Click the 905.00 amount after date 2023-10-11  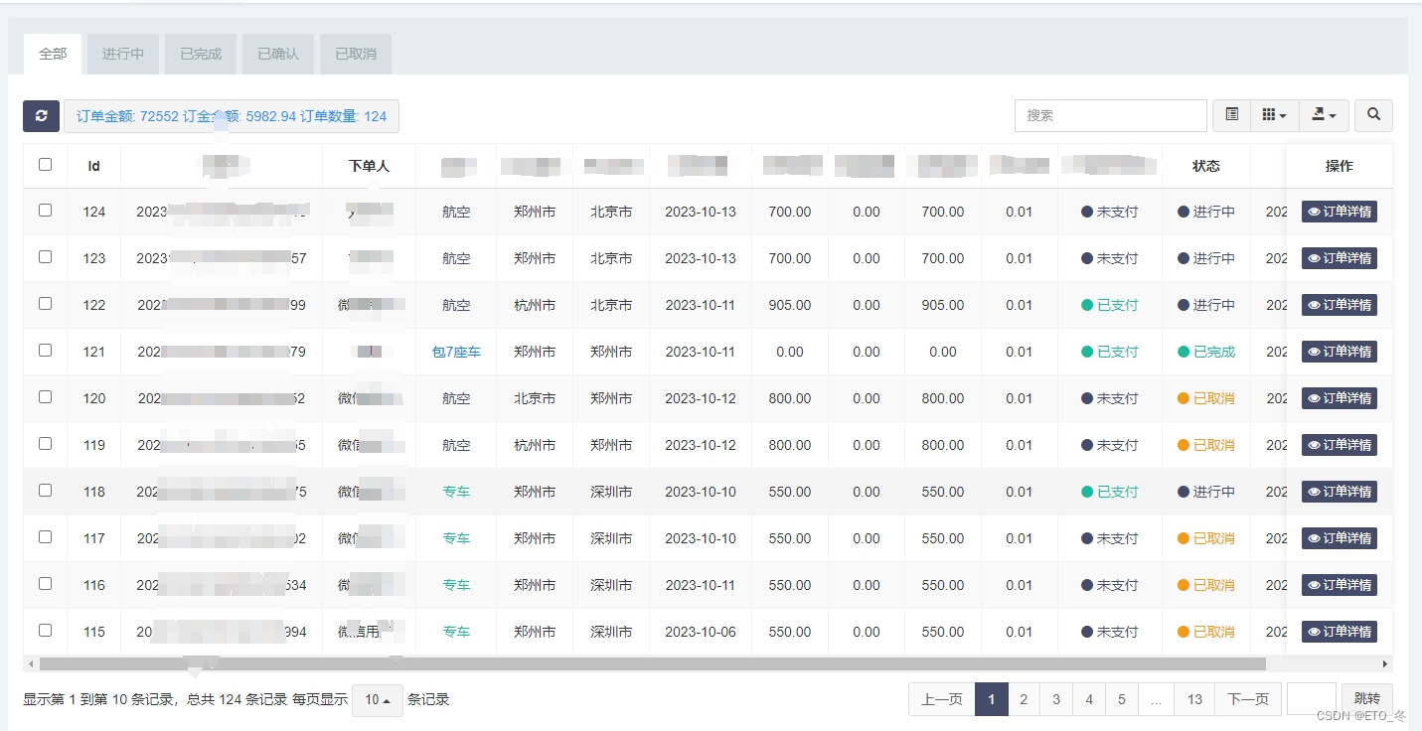(x=790, y=305)
